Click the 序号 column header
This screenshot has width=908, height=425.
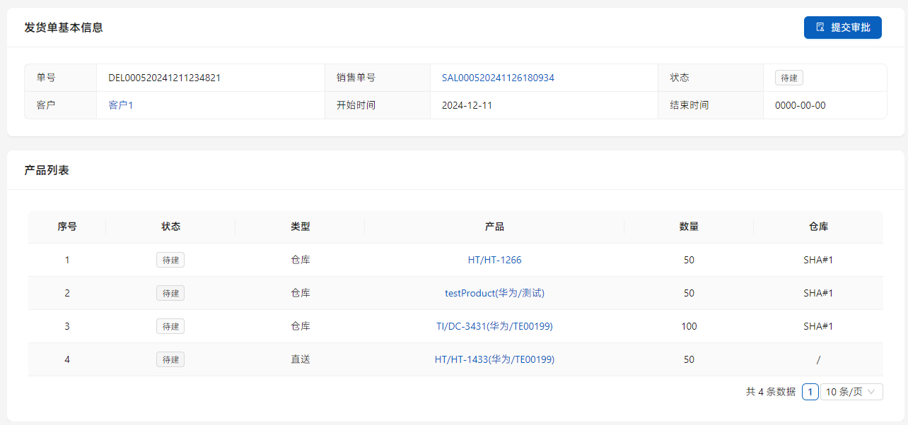[x=67, y=227]
